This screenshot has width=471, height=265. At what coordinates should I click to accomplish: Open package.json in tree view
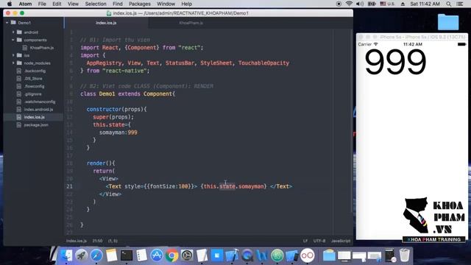(36, 125)
